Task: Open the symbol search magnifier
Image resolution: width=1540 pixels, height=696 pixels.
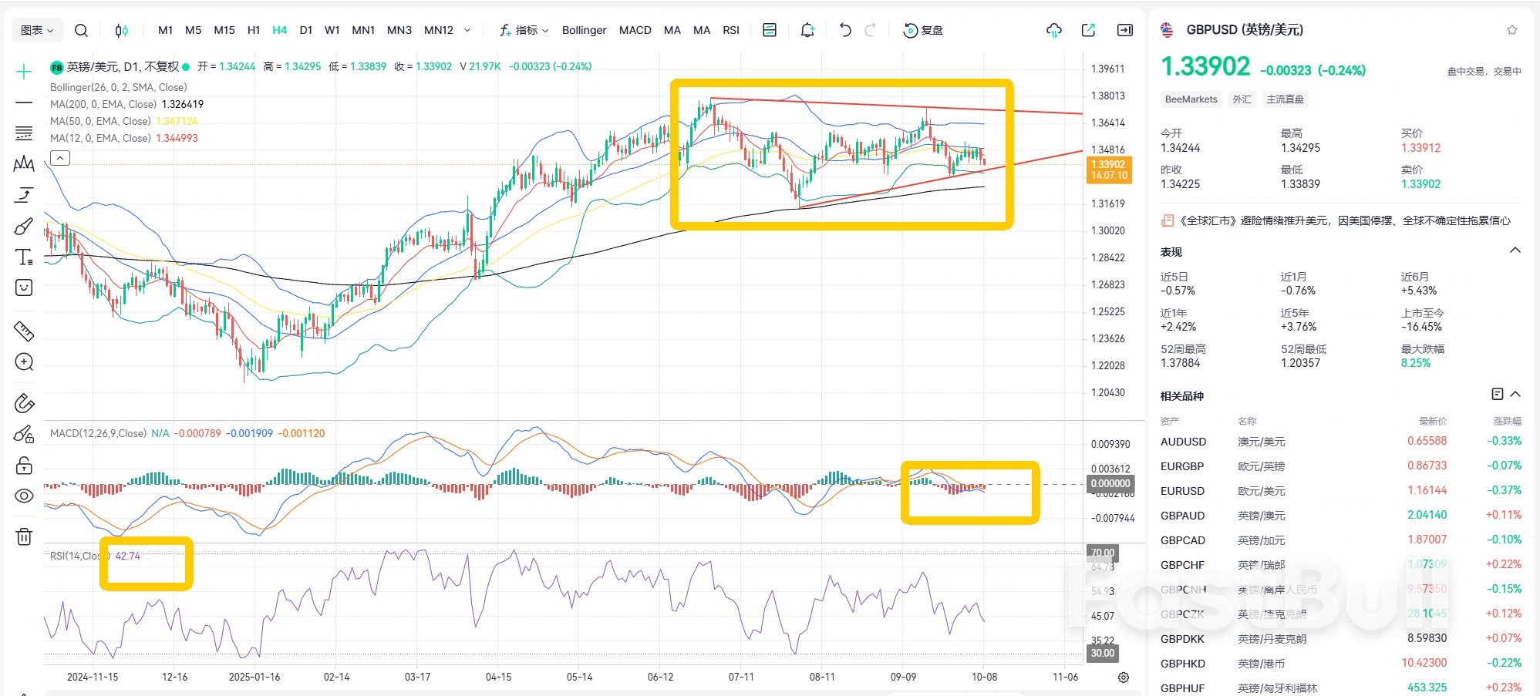Action: tap(81, 30)
